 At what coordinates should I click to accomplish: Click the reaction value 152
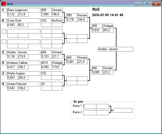[x=46, y=73]
